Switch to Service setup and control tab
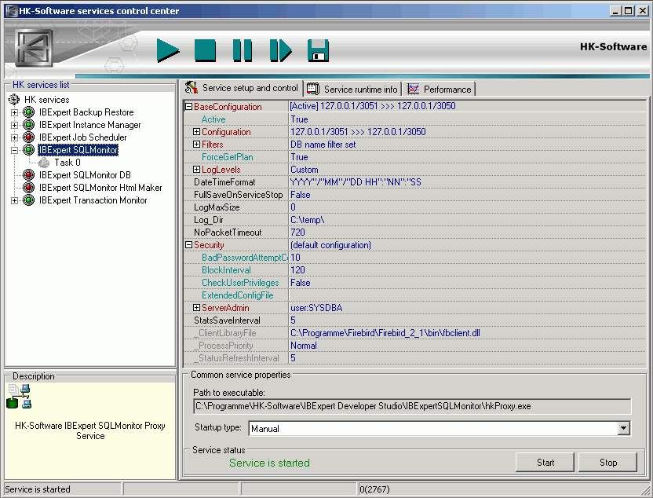This screenshot has width=653, height=498. coord(243,88)
